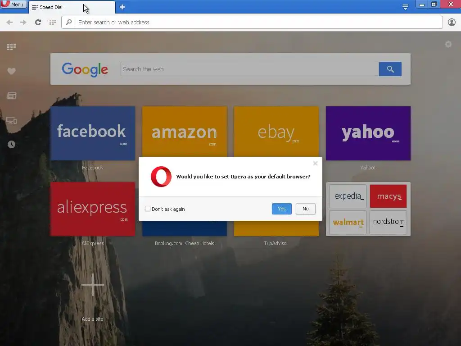Screen dimensions: 461x346
Task: Click the Google logo
Action: [85, 69]
